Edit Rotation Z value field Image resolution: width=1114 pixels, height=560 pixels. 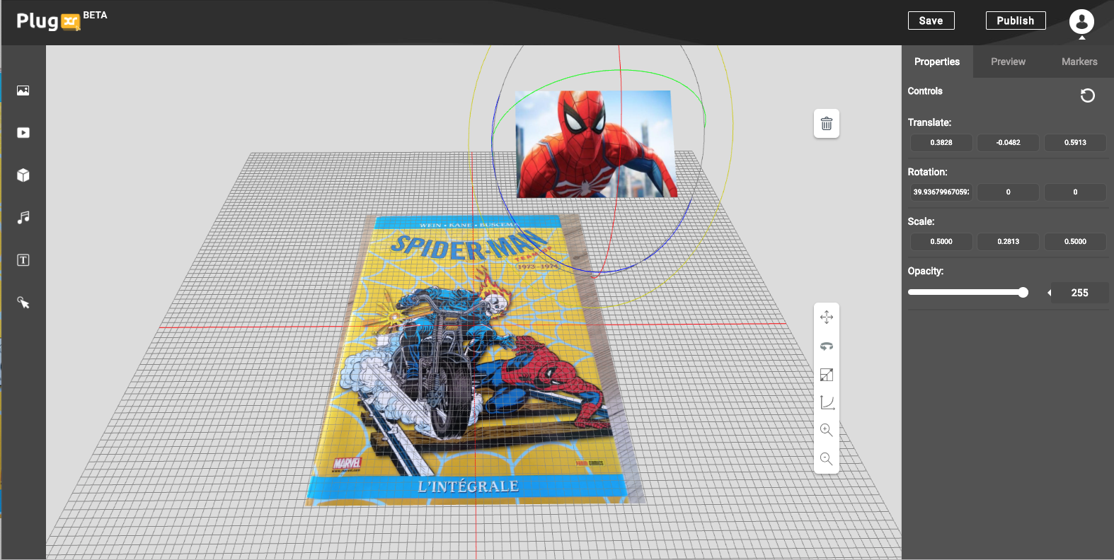(x=1075, y=192)
